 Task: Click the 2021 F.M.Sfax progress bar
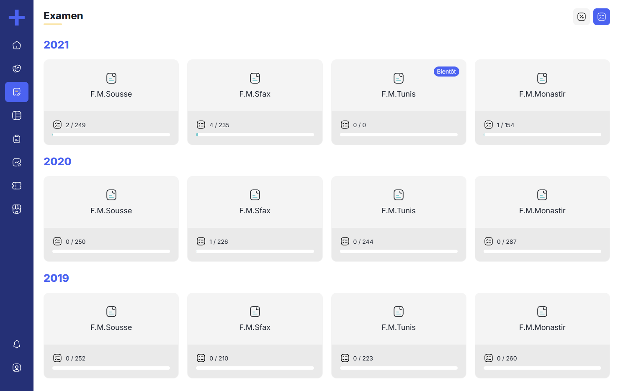(x=255, y=135)
